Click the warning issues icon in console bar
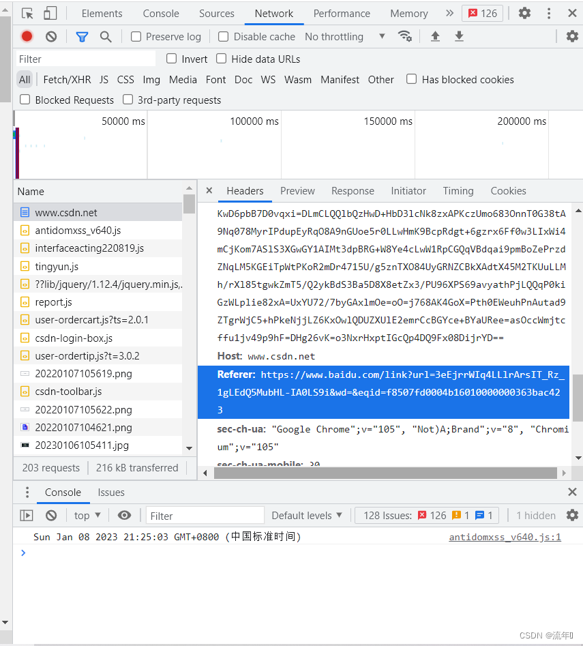This screenshot has width=583, height=646. (456, 516)
